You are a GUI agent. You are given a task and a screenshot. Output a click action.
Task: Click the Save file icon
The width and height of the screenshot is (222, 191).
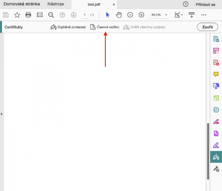coord(6,15)
